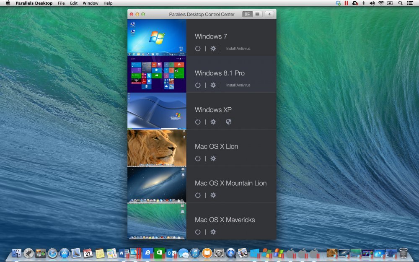Screen dimensions: 419x262
Task: Switch Control Center to list view
Action: [257, 14]
